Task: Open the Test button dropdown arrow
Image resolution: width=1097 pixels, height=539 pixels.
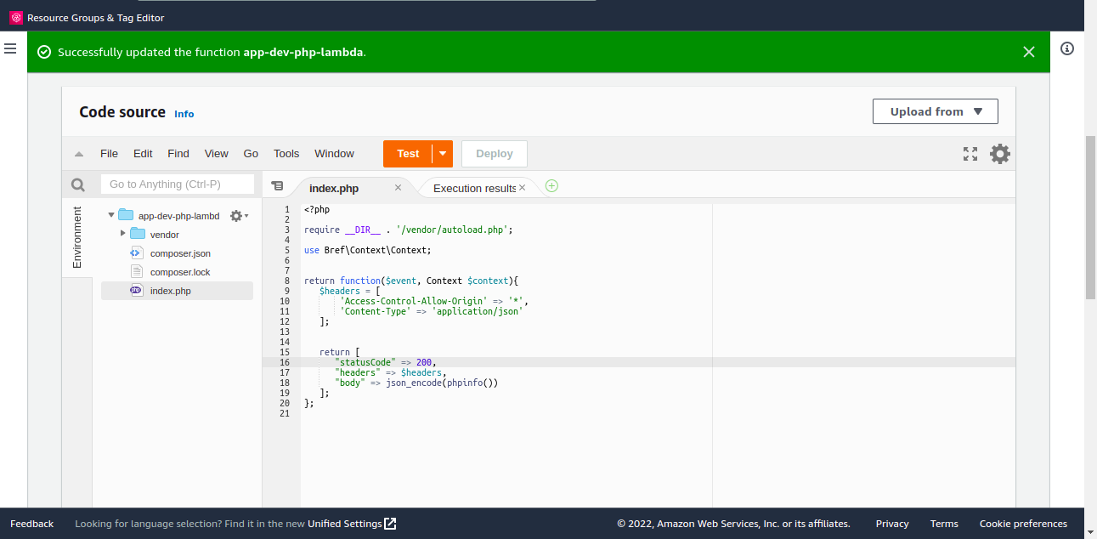Action: click(x=443, y=154)
